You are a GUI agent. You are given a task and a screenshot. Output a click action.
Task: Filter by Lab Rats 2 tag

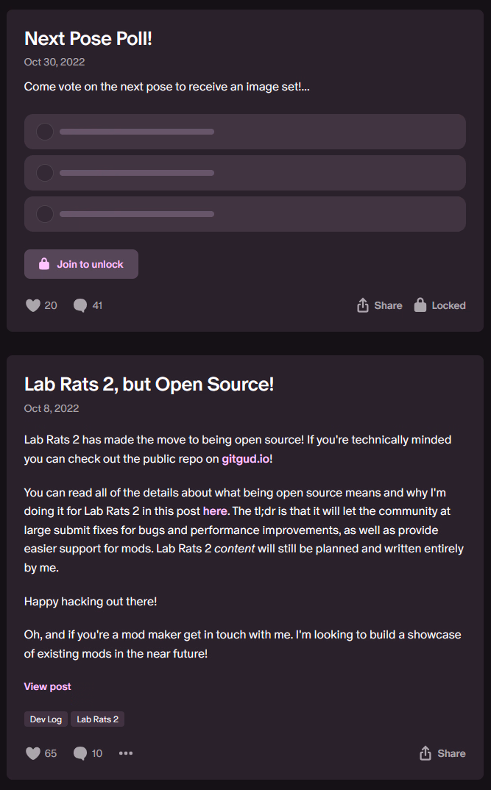pyautogui.click(x=97, y=719)
